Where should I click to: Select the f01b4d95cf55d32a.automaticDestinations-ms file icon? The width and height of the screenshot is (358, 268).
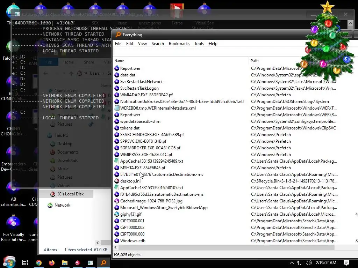[117, 194]
